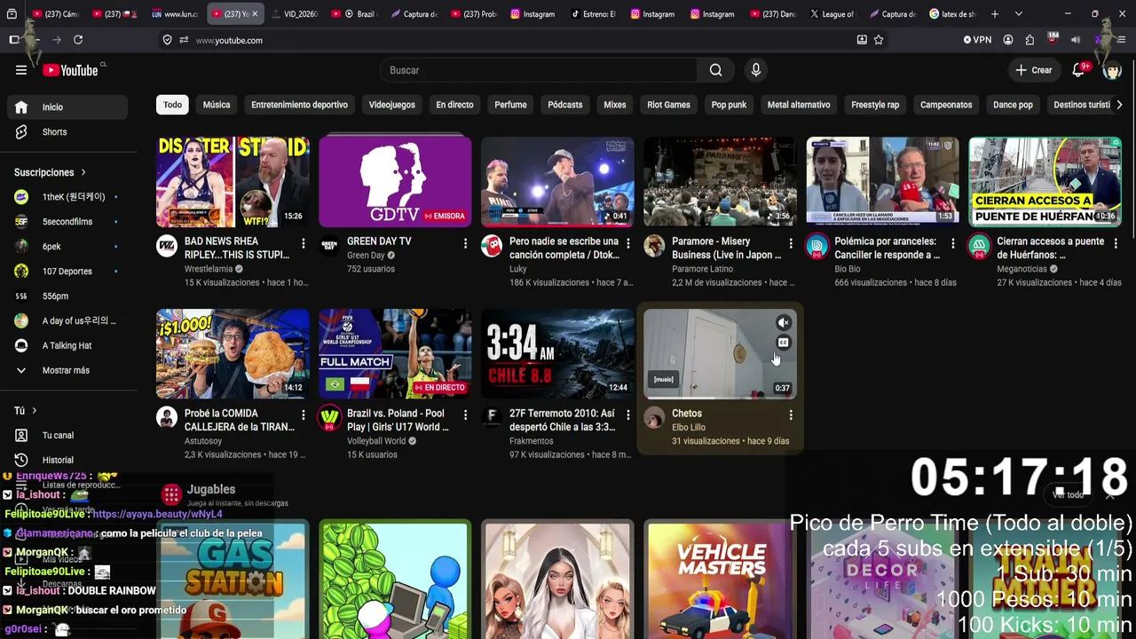Switch to the League of browser tab
The image size is (1136, 639).
tap(832, 14)
